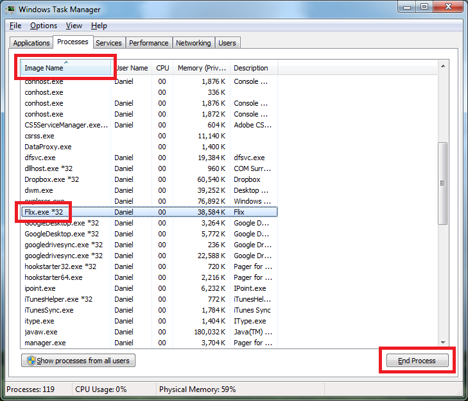Image resolution: width=468 pixels, height=401 pixels.
Task: Click the scrollbar up arrow
Action: 442,65
